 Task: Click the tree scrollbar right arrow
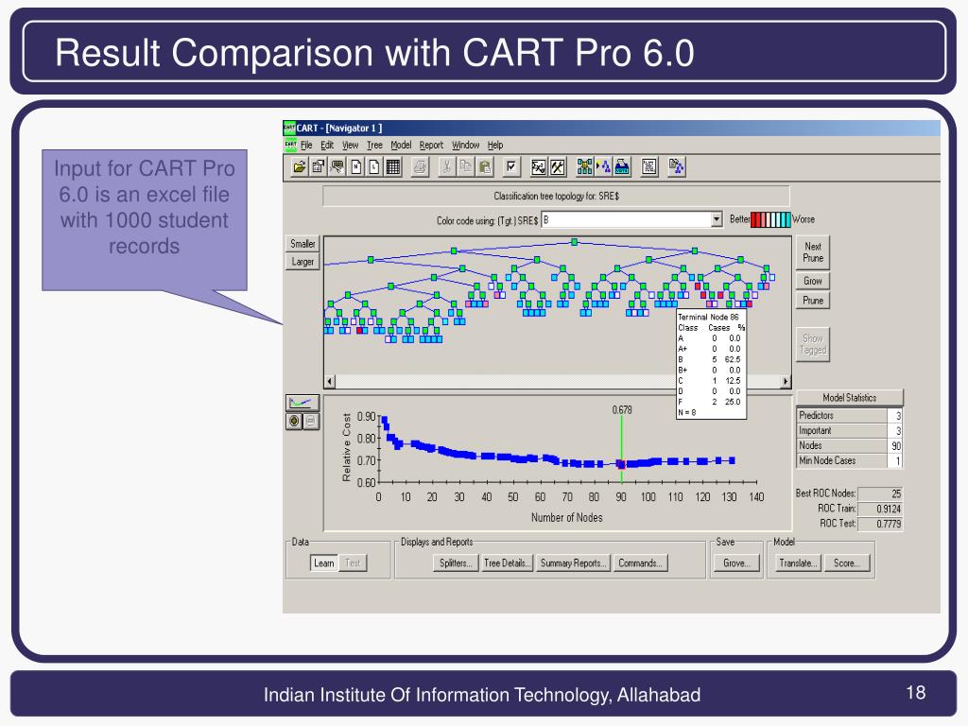[786, 382]
